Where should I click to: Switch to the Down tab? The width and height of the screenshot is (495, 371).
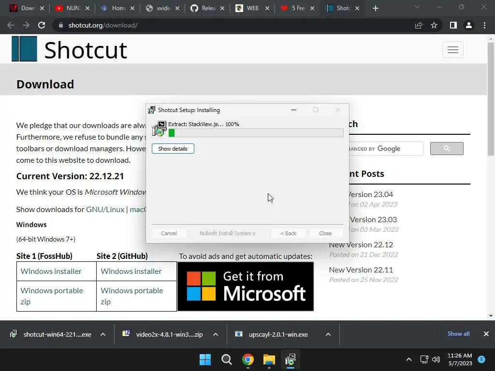(28, 8)
